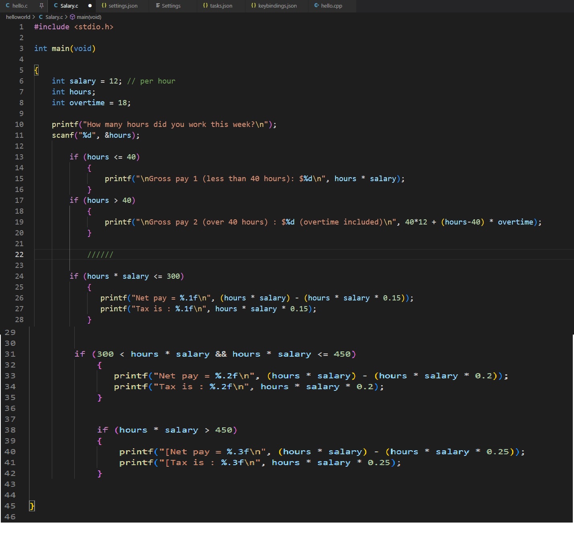
Task: Switch to the hello.cpp tab
Action: [x=331, y=6]
